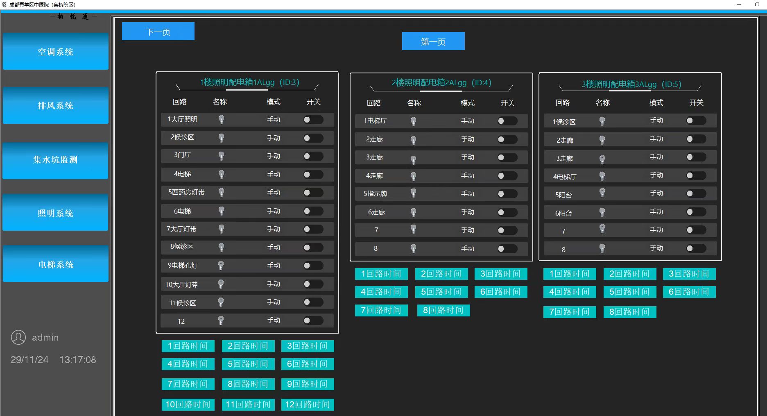The image size is (767, 416).
Task: Click 手动 mode for 6阳台
Action: coord(656,211)
